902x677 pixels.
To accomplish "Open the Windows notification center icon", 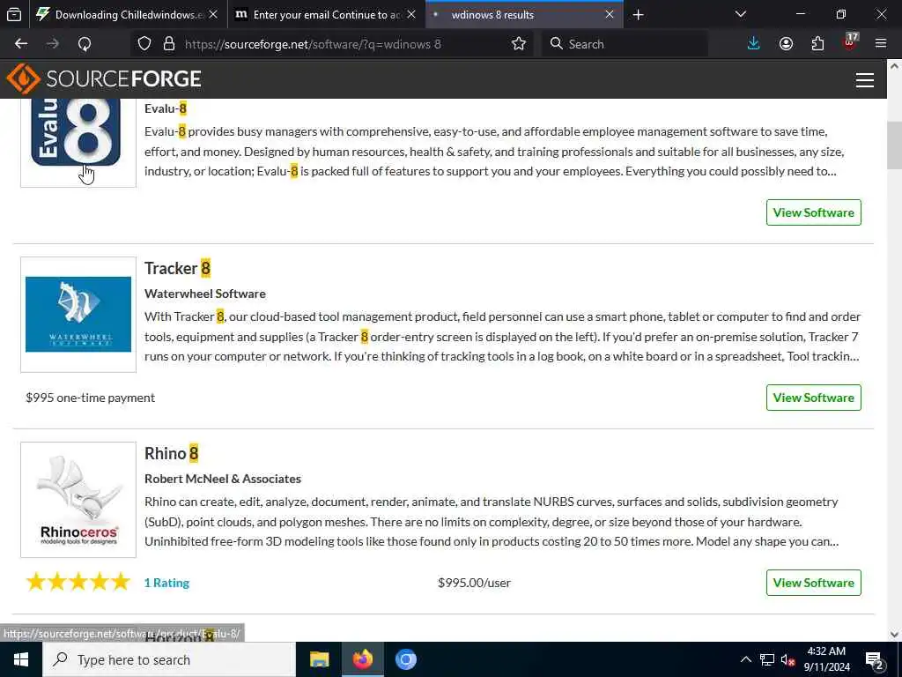I will click(x=875, y=660).
